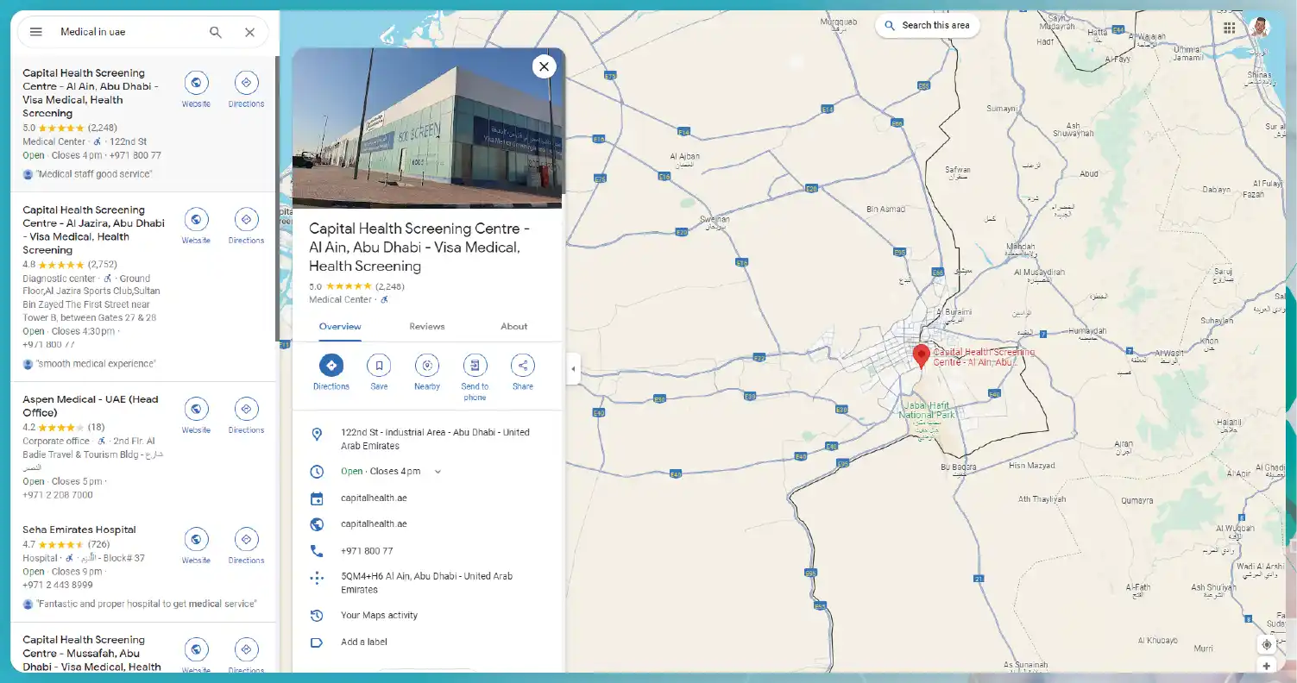The image size is (1297, 683).
Task: Open the account profile picture
Action: 1260,27
